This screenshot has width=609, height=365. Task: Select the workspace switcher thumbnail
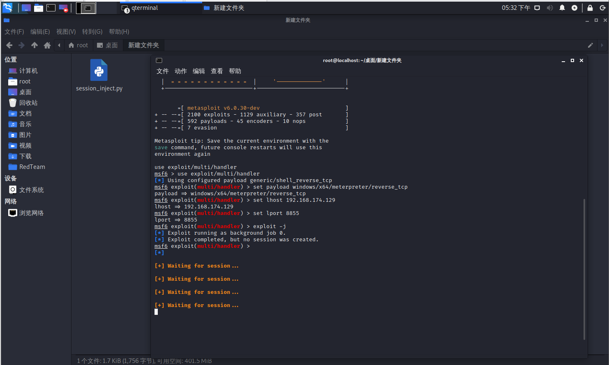(86, 8)
